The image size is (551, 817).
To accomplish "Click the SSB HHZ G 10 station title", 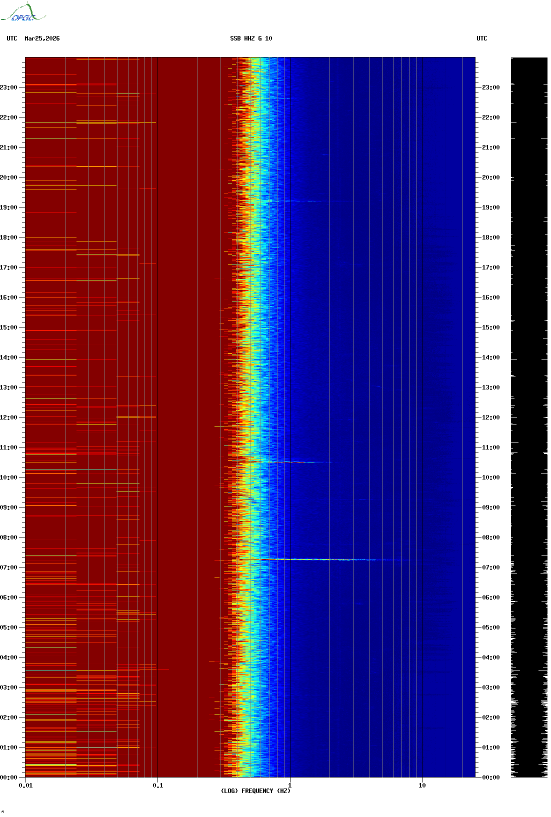I will point(251,38).
